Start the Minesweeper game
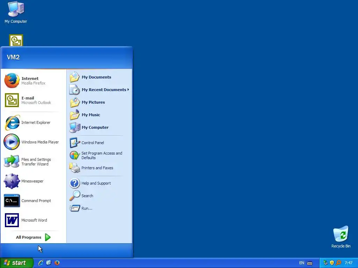358x268 pixels. click(x=33, y=181)
